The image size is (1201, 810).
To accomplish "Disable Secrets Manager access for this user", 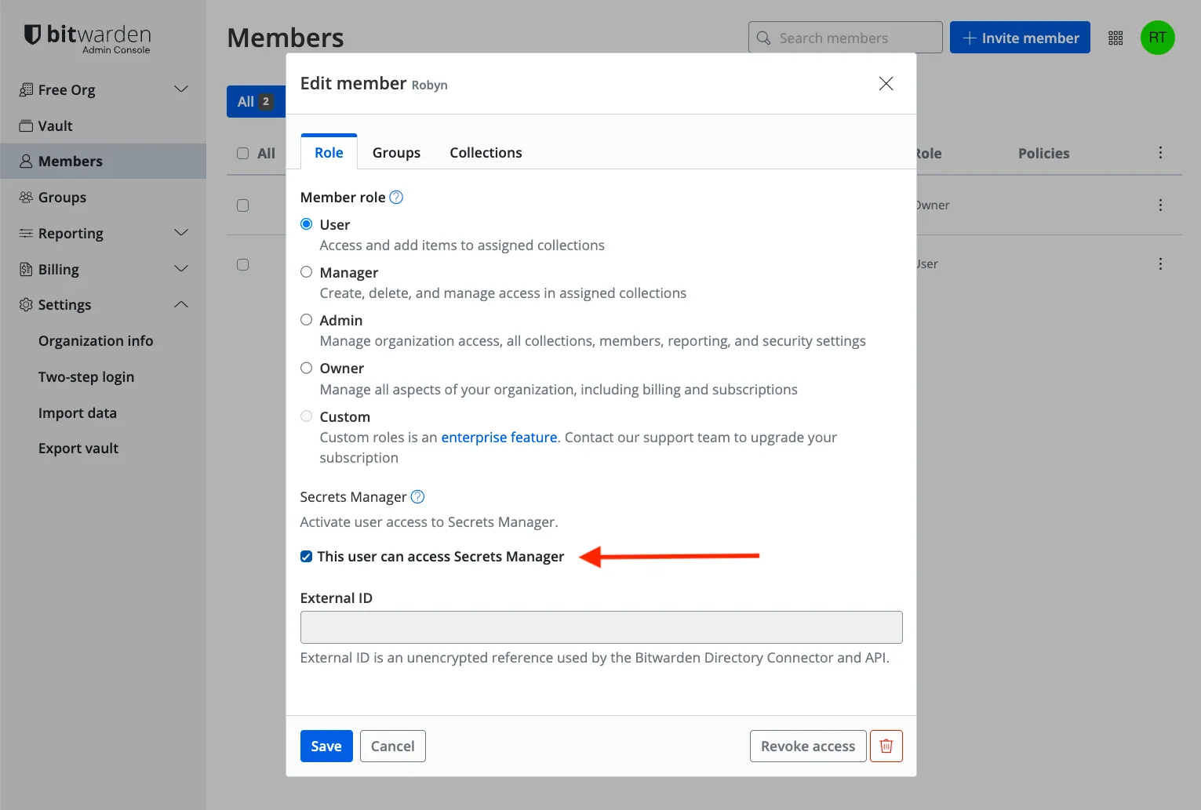I will 306,556.
